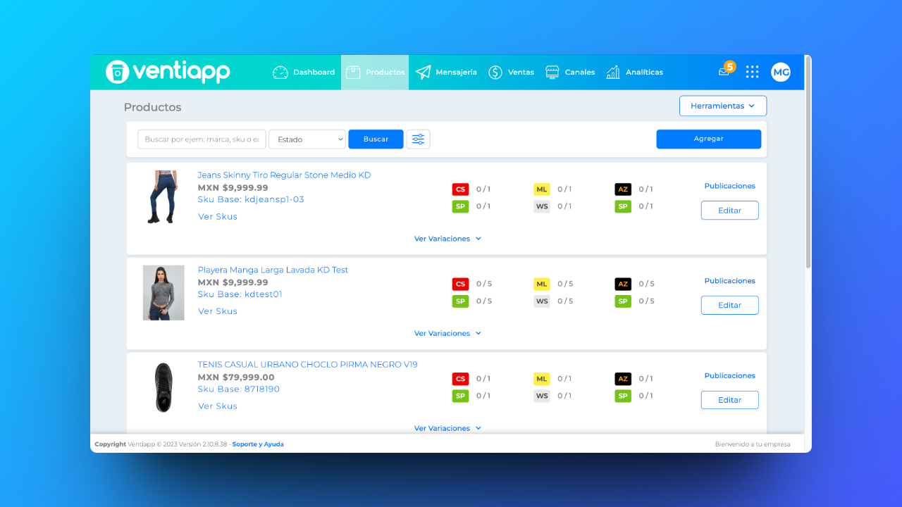Focus the product search input field
902x507 pixels.
pyautogui.click(x=202, y=139)
